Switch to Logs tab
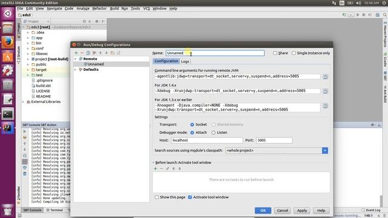 point(185,61)
